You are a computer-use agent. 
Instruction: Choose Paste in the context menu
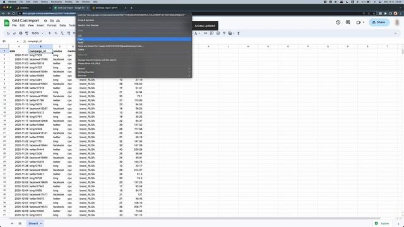click(x=134, y=43)
